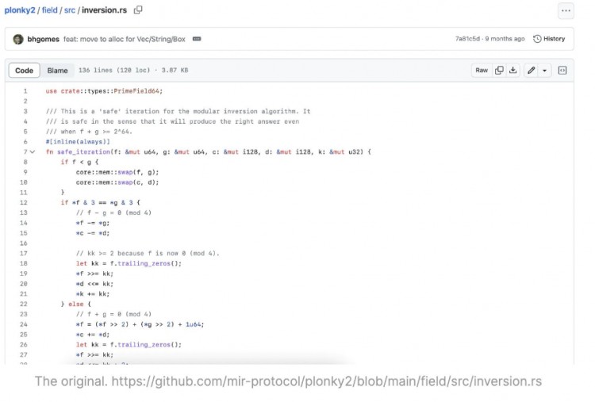
Task: Open commit 7a81c5d link
Action: pos(467,39)
